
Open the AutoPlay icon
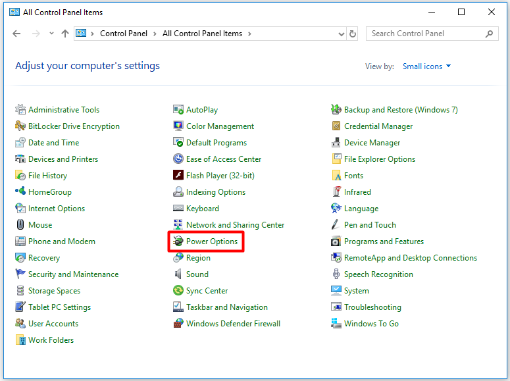coord(178,110)
